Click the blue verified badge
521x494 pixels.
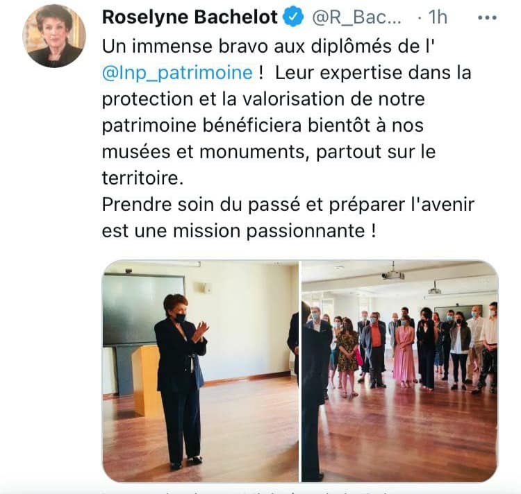tap(293, 17)
